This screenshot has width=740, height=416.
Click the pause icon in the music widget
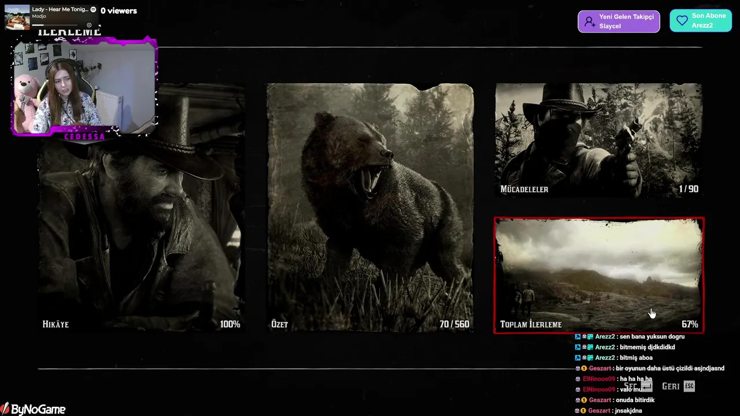pos(89,25)
